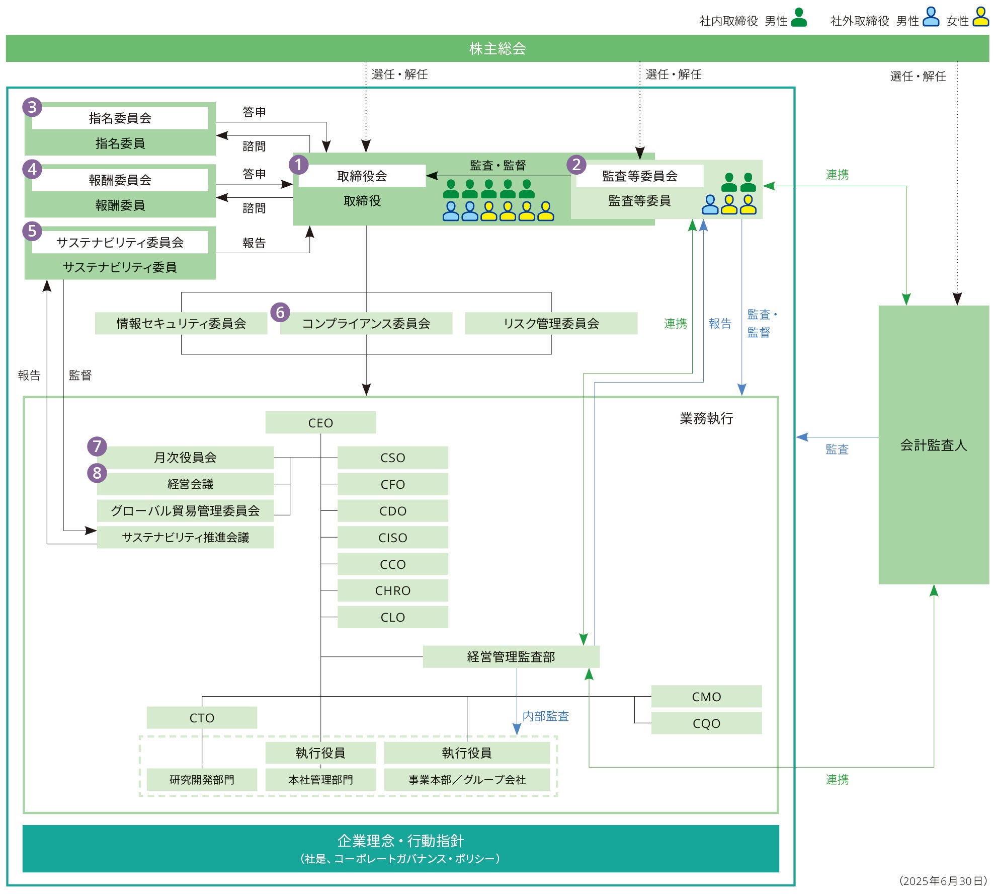The image size is (995, 895).
Task: Select the CEO box
Action: (320, 423)
